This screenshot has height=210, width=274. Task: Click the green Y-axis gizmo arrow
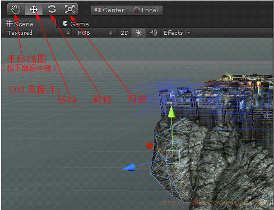click(171, 112)
